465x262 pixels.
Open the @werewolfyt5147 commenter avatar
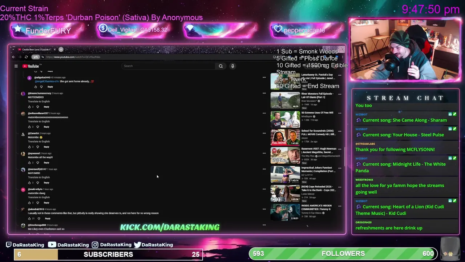pos(23,170)
